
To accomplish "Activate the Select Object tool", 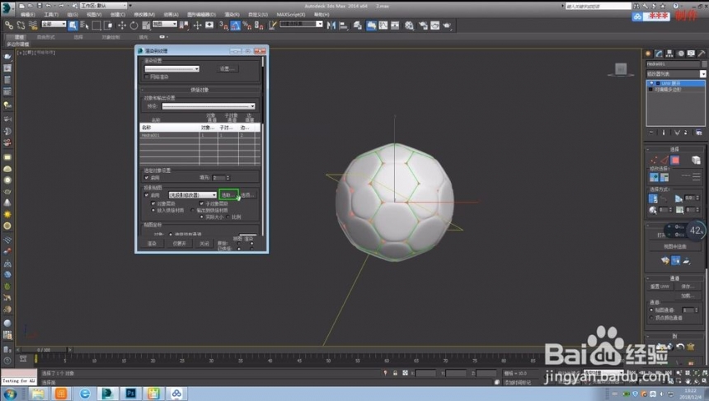I will tap(73, 26).
